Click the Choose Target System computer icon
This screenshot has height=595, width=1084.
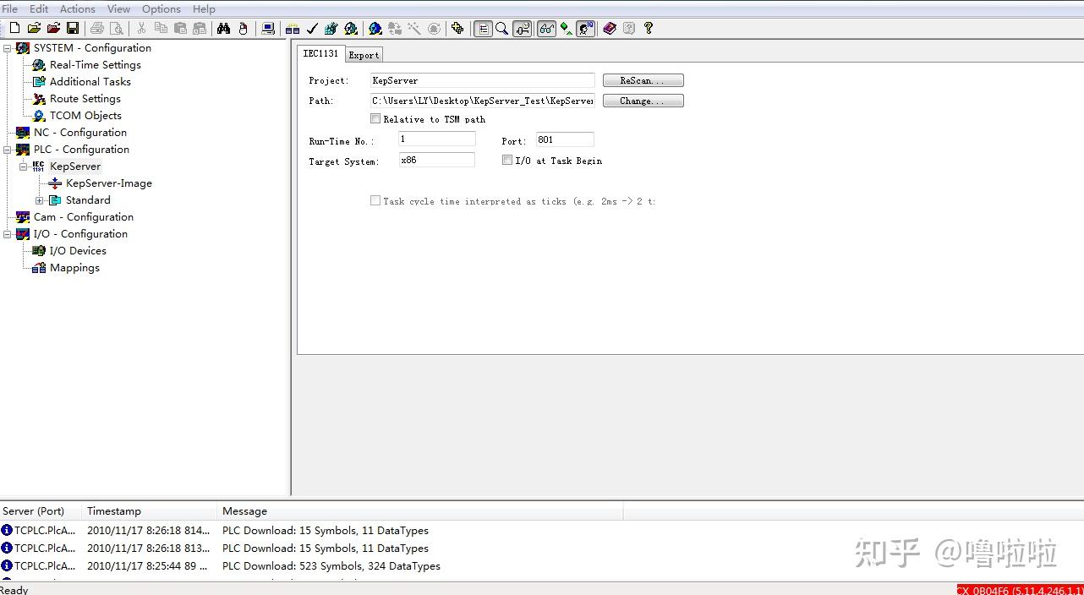point(268,28)
